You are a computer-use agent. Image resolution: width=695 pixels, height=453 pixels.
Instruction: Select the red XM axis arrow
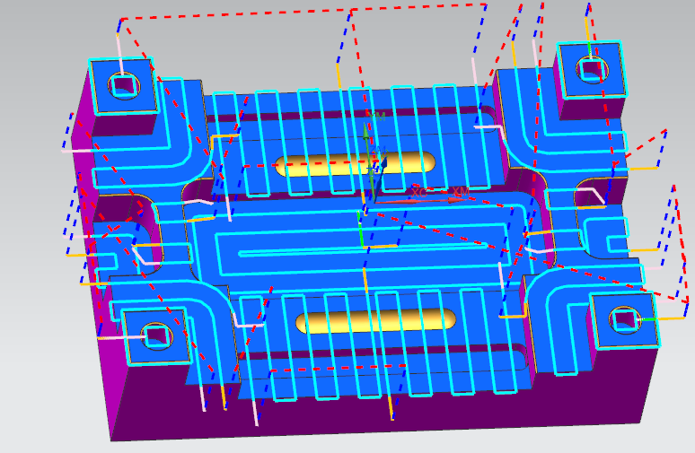(419, 201)
